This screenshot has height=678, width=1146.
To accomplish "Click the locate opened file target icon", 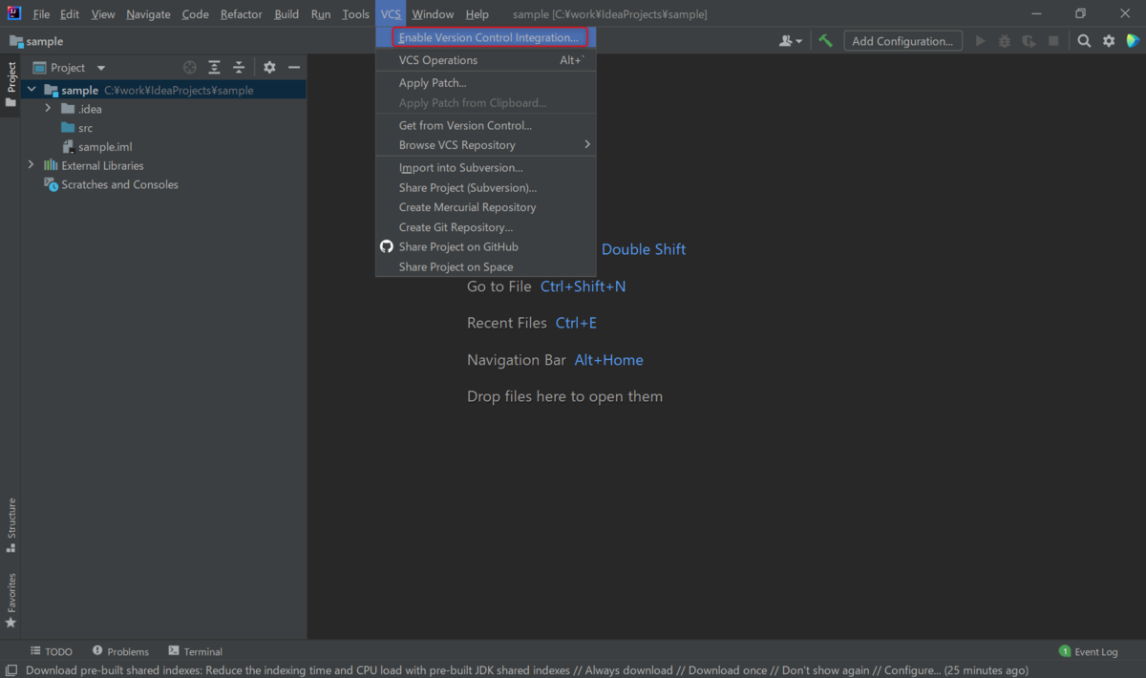I will [x=190, y=68].
